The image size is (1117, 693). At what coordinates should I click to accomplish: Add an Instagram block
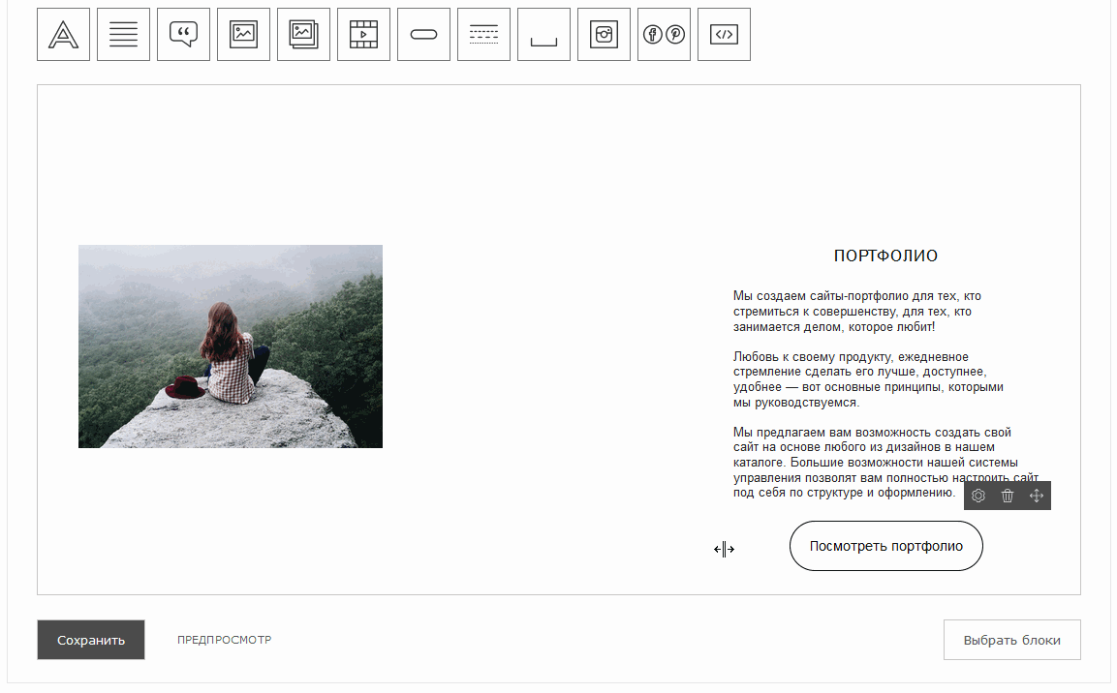pos(605,35)
